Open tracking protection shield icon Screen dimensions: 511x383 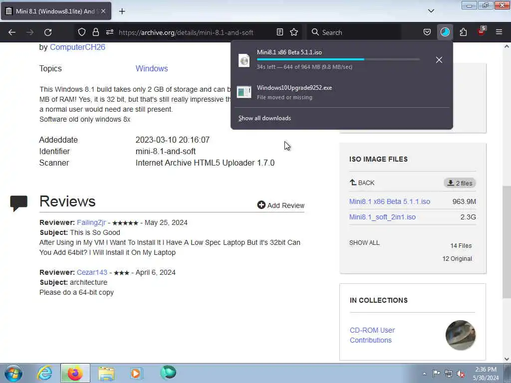(82, 32)
